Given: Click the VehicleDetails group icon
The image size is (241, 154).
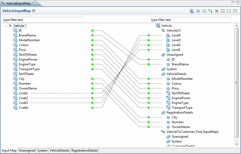Looking at the screenshot, I should [163, 74].
